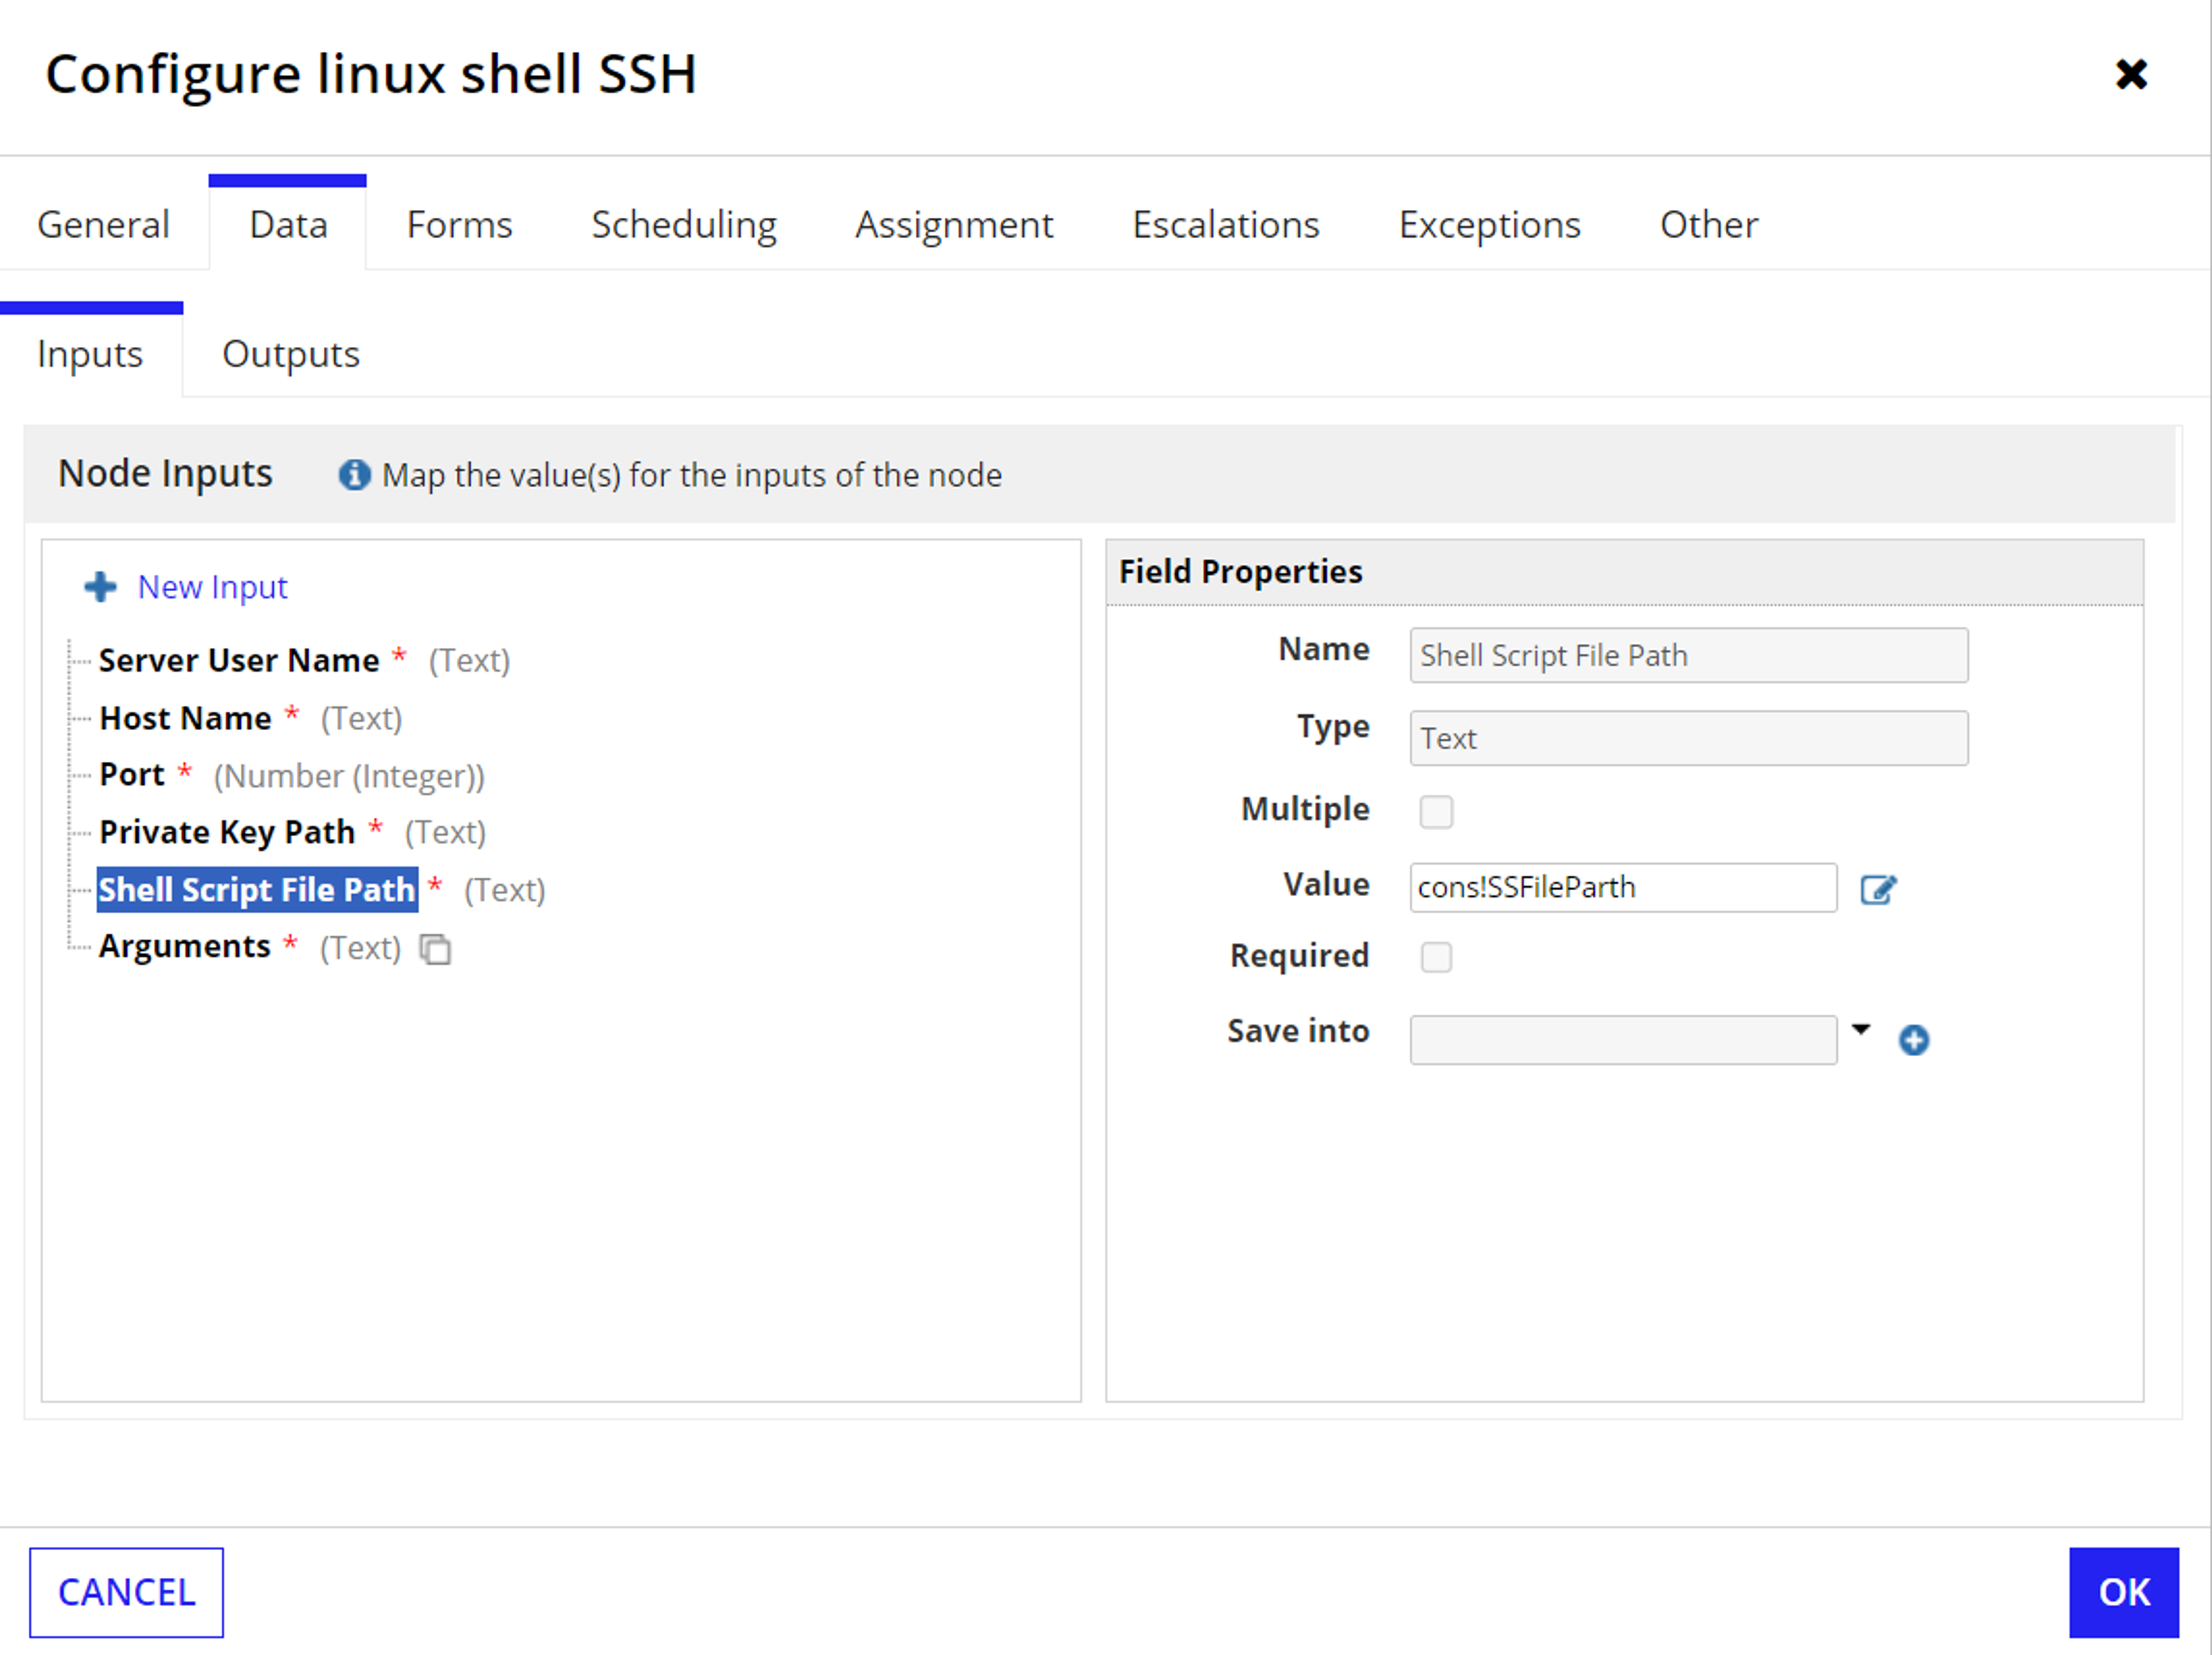Click the plus icon next to New Input
The image size is (2212, 1655).
(100, 587)
